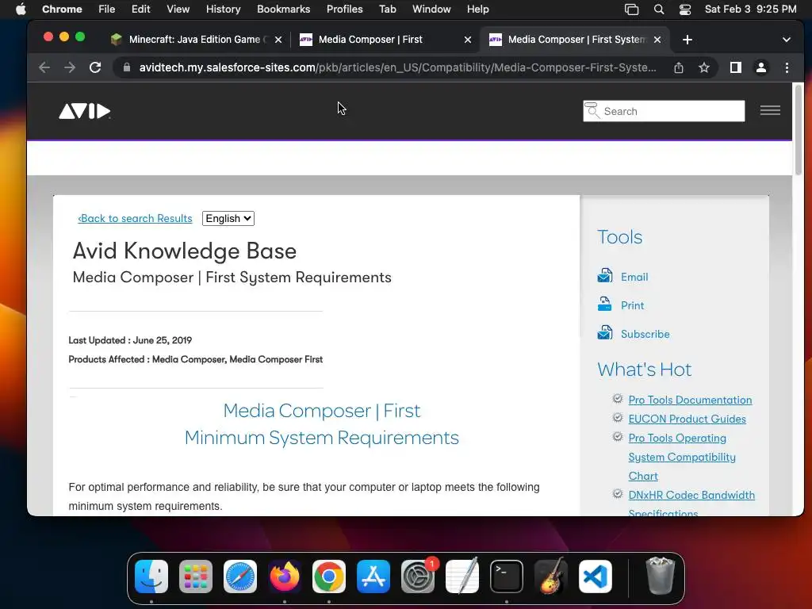Click the Print link under Tools
Viewport: 812px width, 609px height.
632,305
